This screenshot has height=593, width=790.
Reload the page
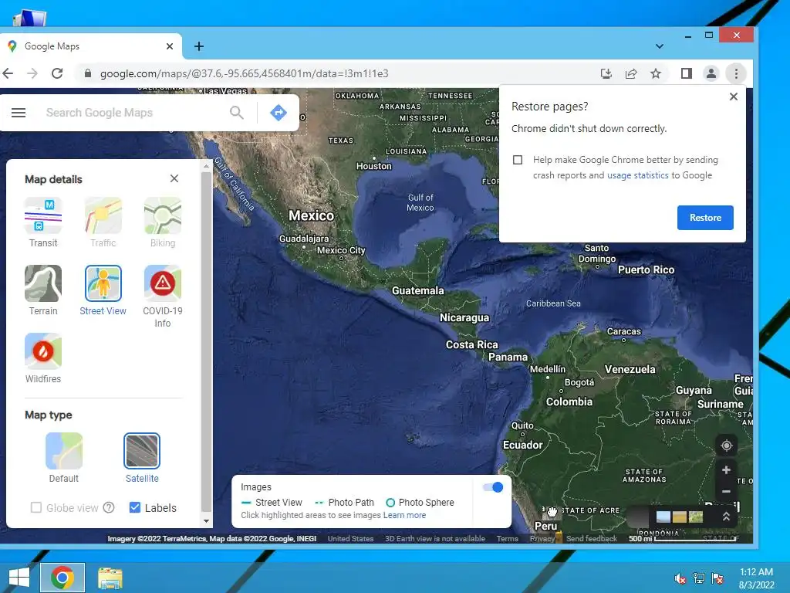57,73
